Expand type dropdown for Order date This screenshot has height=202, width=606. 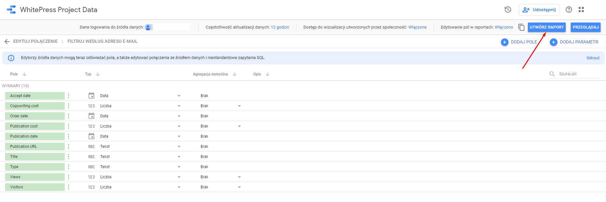pos(179,116)
